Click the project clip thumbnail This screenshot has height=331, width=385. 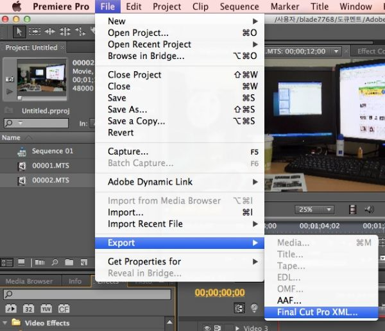coord(42,77)
